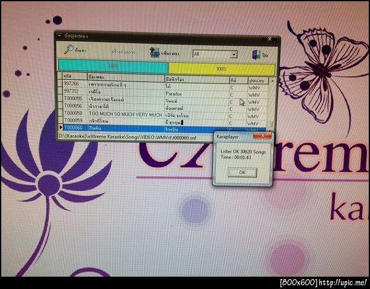Click the singer cell Paradox
The image size is (370, 289).
(173, 94)
